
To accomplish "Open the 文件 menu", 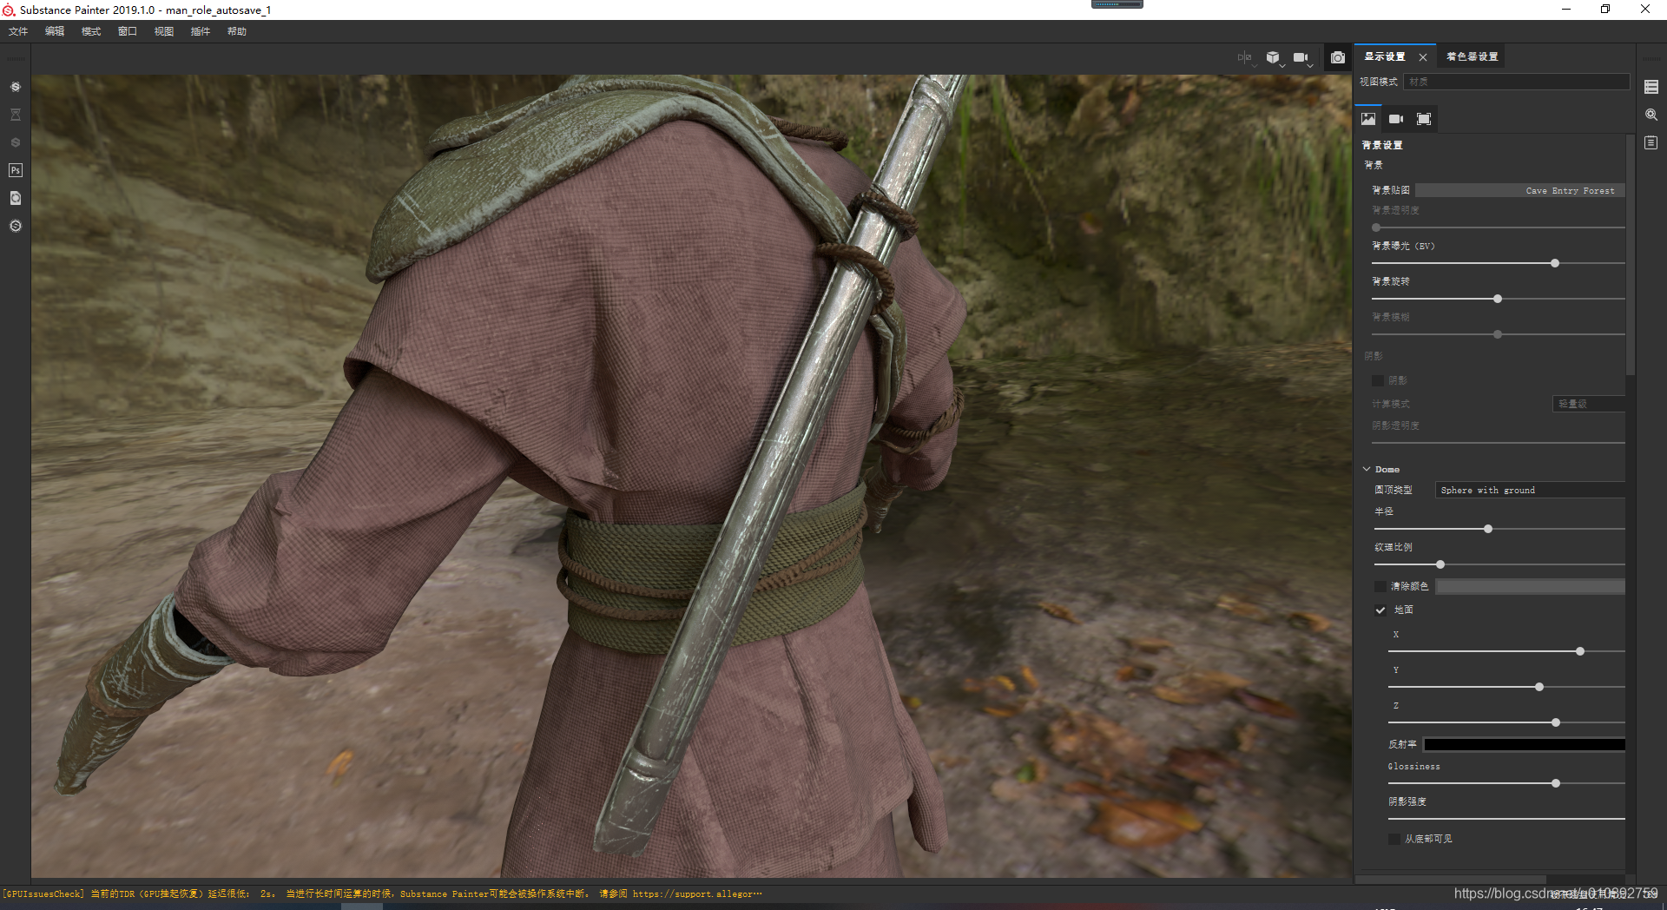I will click(18, 31).
